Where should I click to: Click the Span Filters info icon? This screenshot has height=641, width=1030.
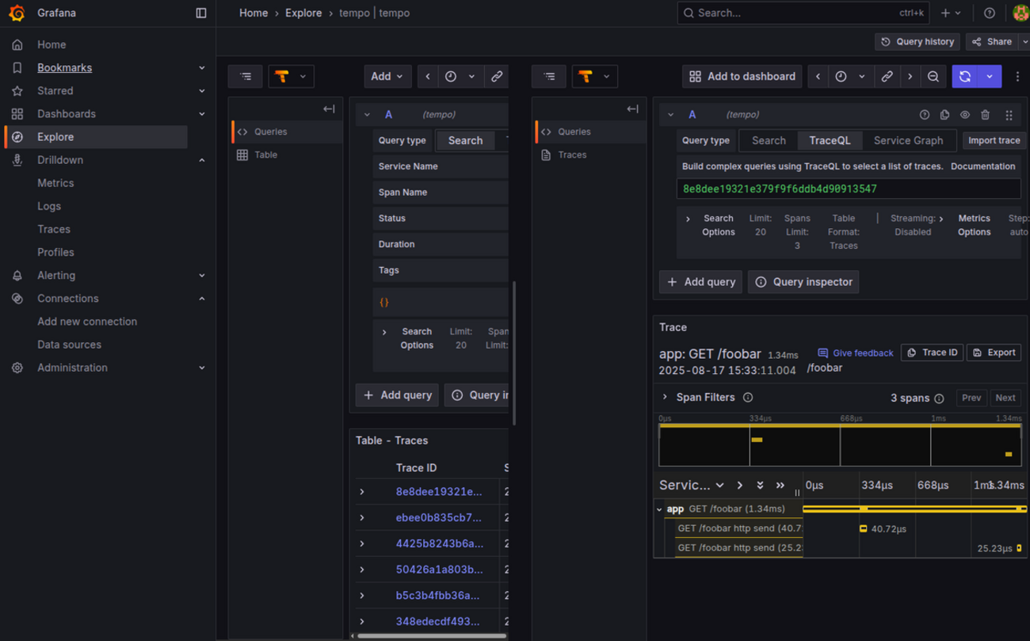pyautogui.click(x=748, y=398)
